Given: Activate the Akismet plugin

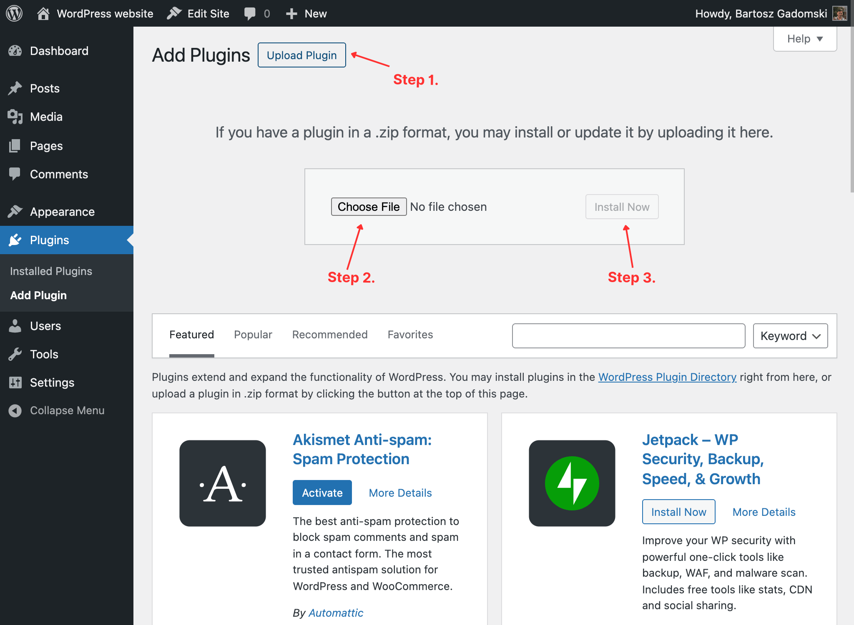Looking at the screenshot, I should [x=322, y=492].
